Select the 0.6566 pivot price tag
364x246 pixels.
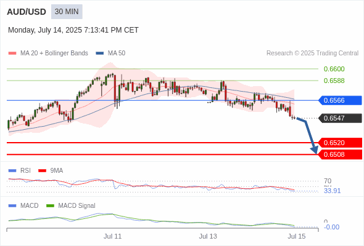340,100
